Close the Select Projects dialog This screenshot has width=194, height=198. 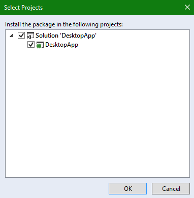pyautogui.click(x=187, y=7)
